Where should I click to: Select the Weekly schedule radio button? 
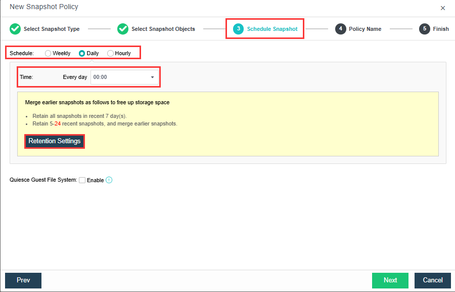pos(48,53)
